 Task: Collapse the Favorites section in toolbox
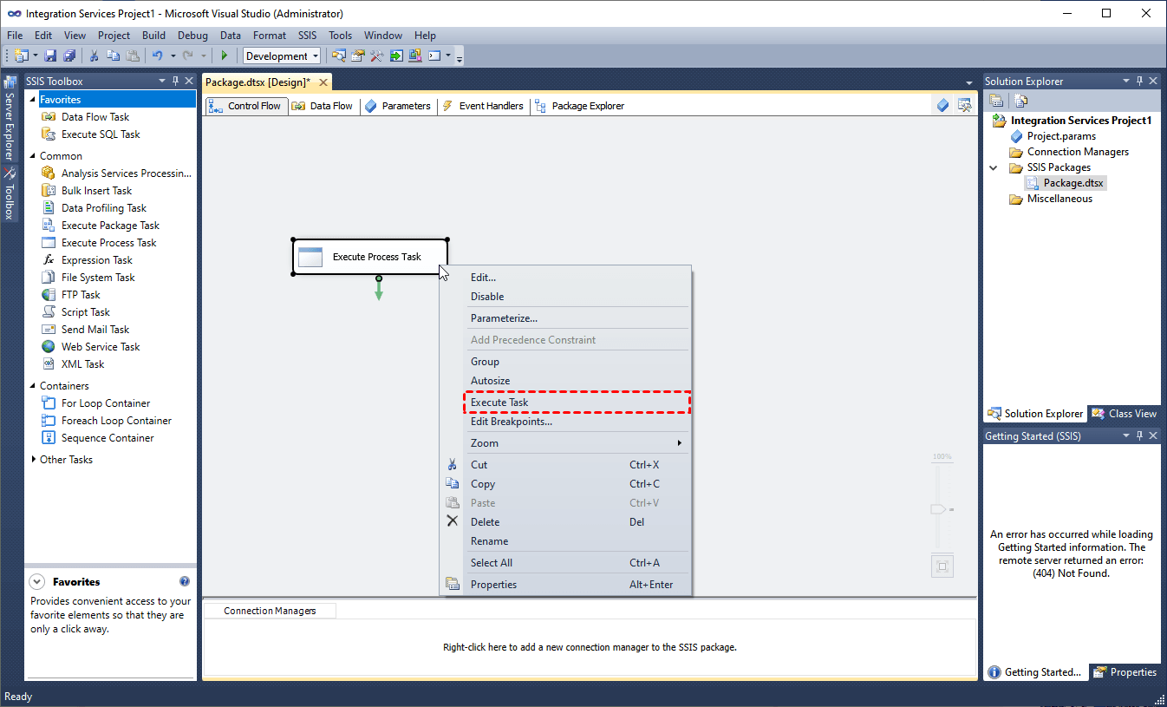(x=34, y=100)
